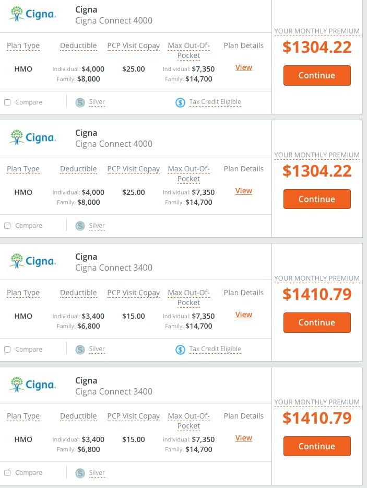367x488 pixels.
Task: Select Compare on the Connect 4000 plan without tax credit
Action: point(7,226)
